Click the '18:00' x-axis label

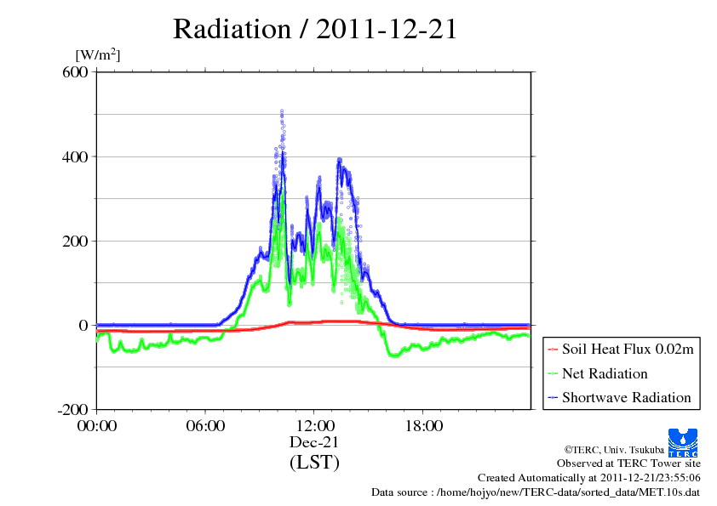click(x=424, y=426)
